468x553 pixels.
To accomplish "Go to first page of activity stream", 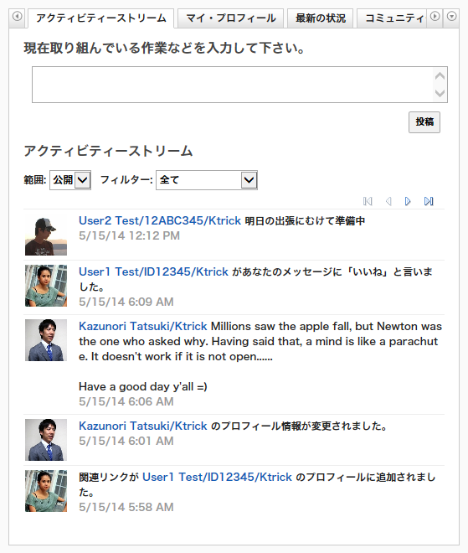I will click(x=368, y=201).
